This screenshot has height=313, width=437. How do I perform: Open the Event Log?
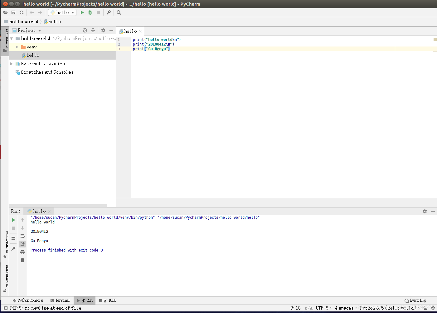point(415,301)
